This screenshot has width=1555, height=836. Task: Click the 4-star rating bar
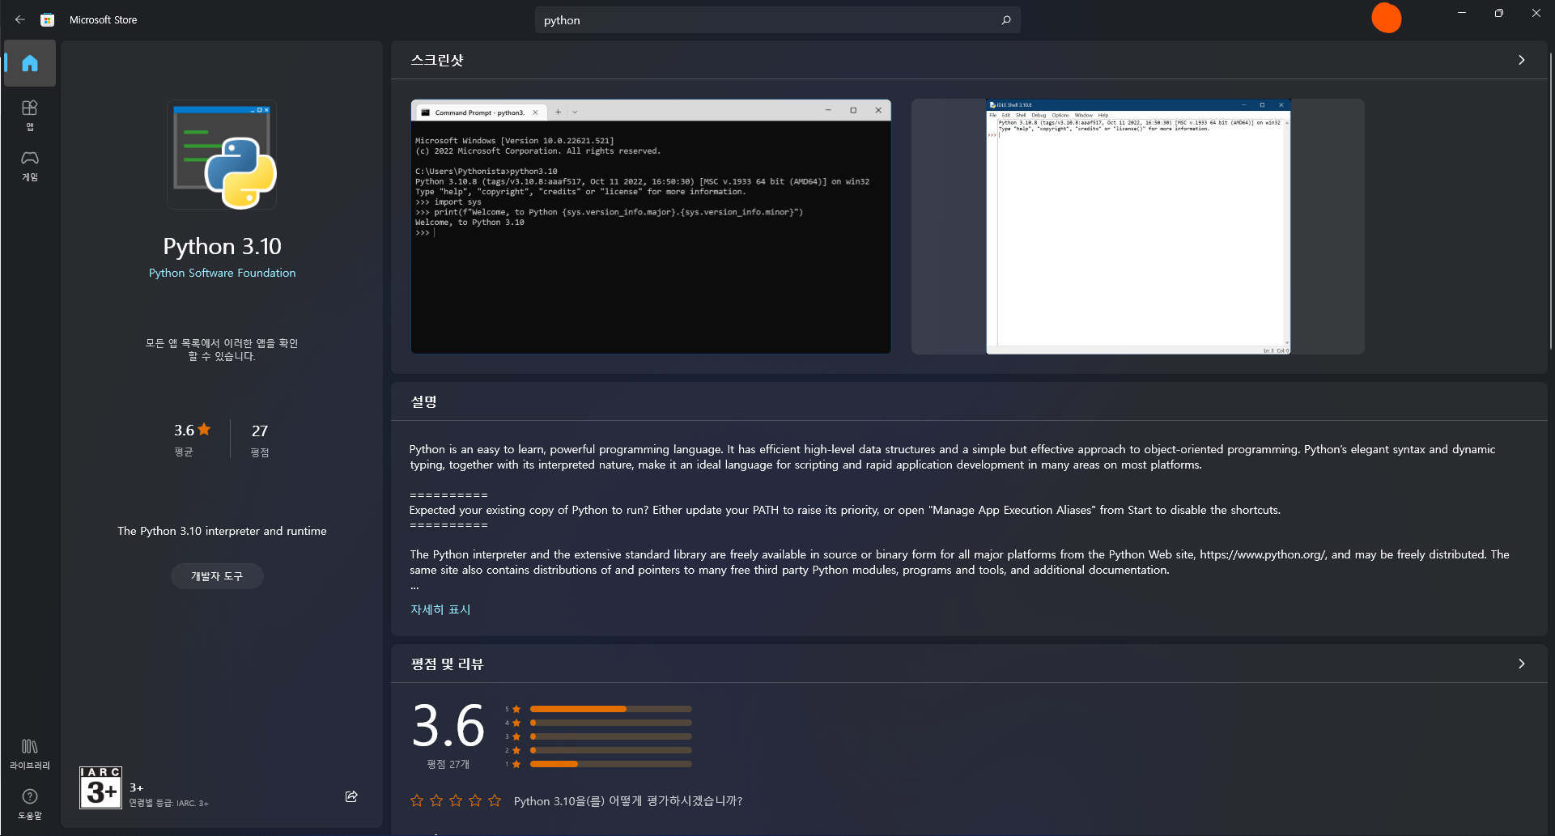[x=611, y=723]
